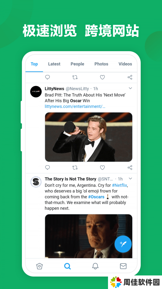Open the Home feed icon
Viewport: 162px width, 289px height.
[x=39, y=266]
